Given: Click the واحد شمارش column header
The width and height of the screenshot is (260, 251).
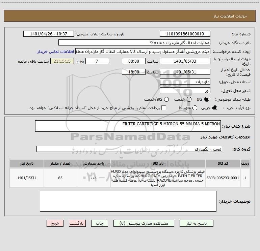Looking at the screenshot, I should pos(94,163).
